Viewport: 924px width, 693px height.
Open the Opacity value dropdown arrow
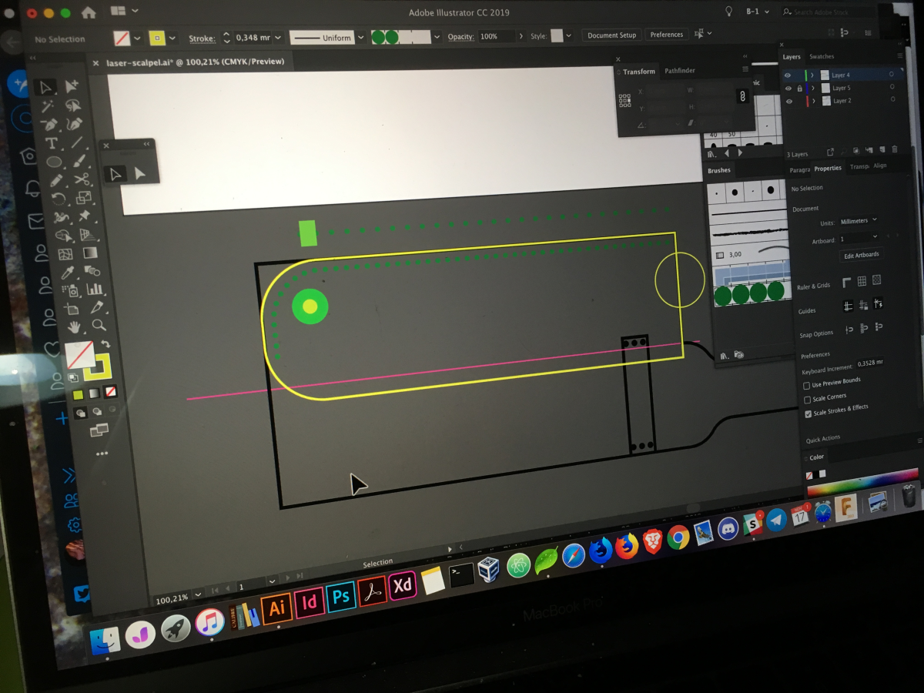521,36
